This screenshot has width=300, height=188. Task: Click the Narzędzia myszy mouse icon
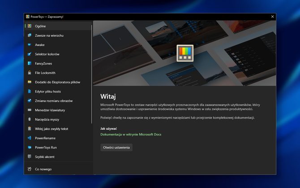[30, 119]
